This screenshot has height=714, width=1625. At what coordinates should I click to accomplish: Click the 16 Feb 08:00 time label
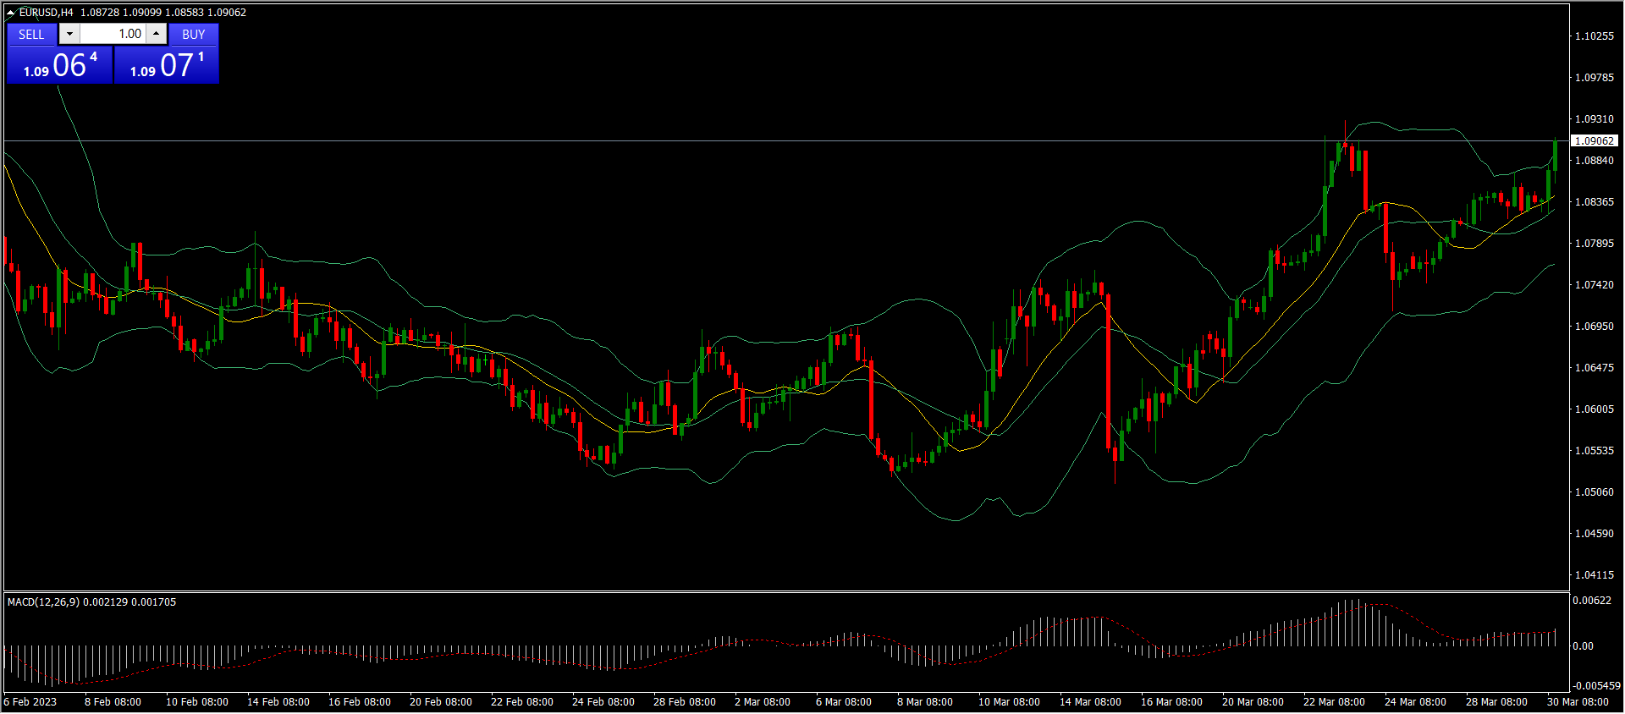pyautogui.click(x=360, y=702)
